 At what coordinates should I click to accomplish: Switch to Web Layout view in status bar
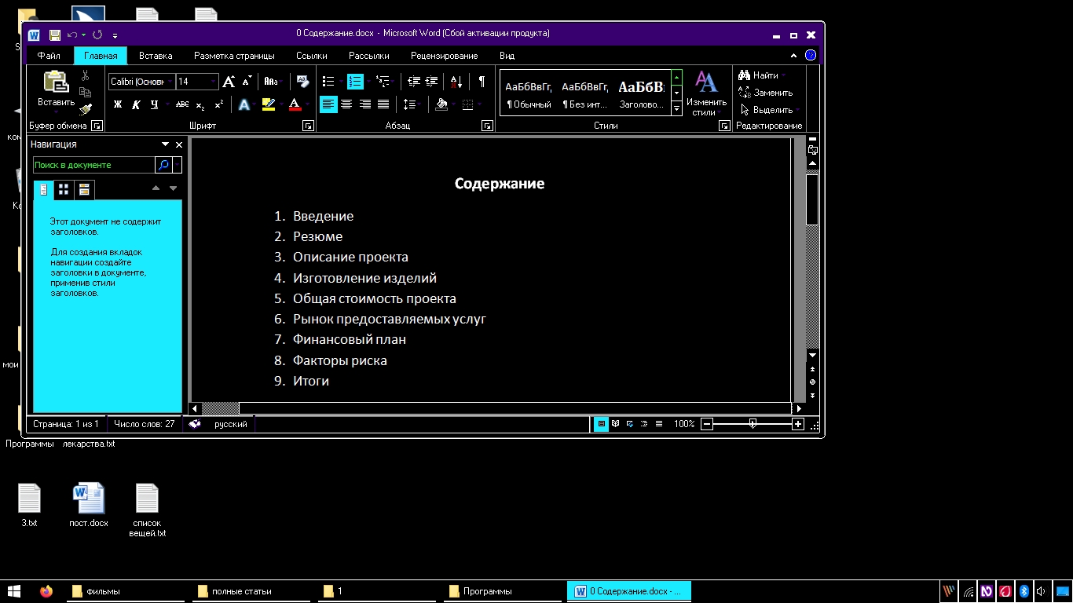click(630, 424)
